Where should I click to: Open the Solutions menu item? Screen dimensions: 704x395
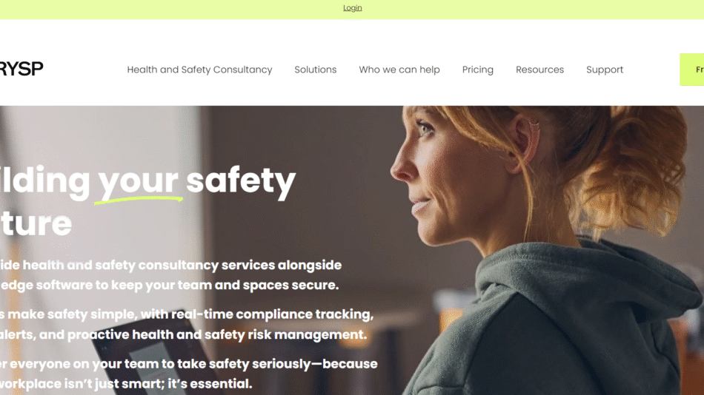click(315, 70)
